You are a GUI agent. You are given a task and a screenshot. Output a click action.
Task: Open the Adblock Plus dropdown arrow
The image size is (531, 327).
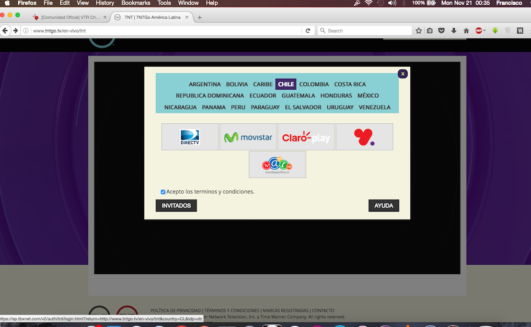[485, 31]
